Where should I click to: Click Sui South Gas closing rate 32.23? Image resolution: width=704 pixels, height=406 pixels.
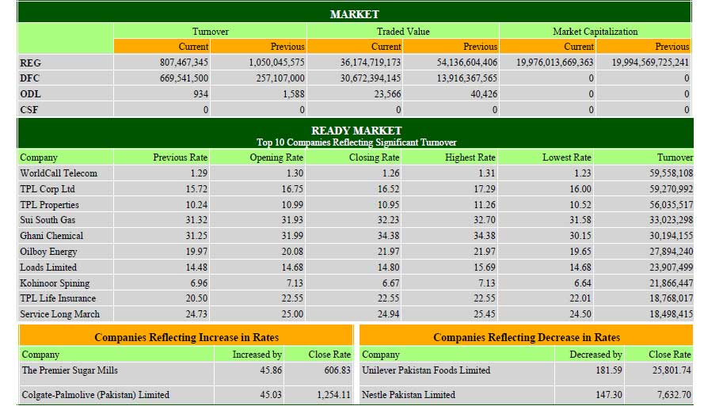pos(388,220)
